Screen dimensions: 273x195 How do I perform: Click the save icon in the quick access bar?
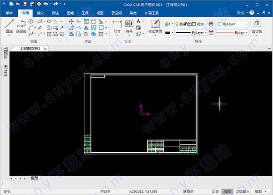pyautogui.click(x=25, y=4)
